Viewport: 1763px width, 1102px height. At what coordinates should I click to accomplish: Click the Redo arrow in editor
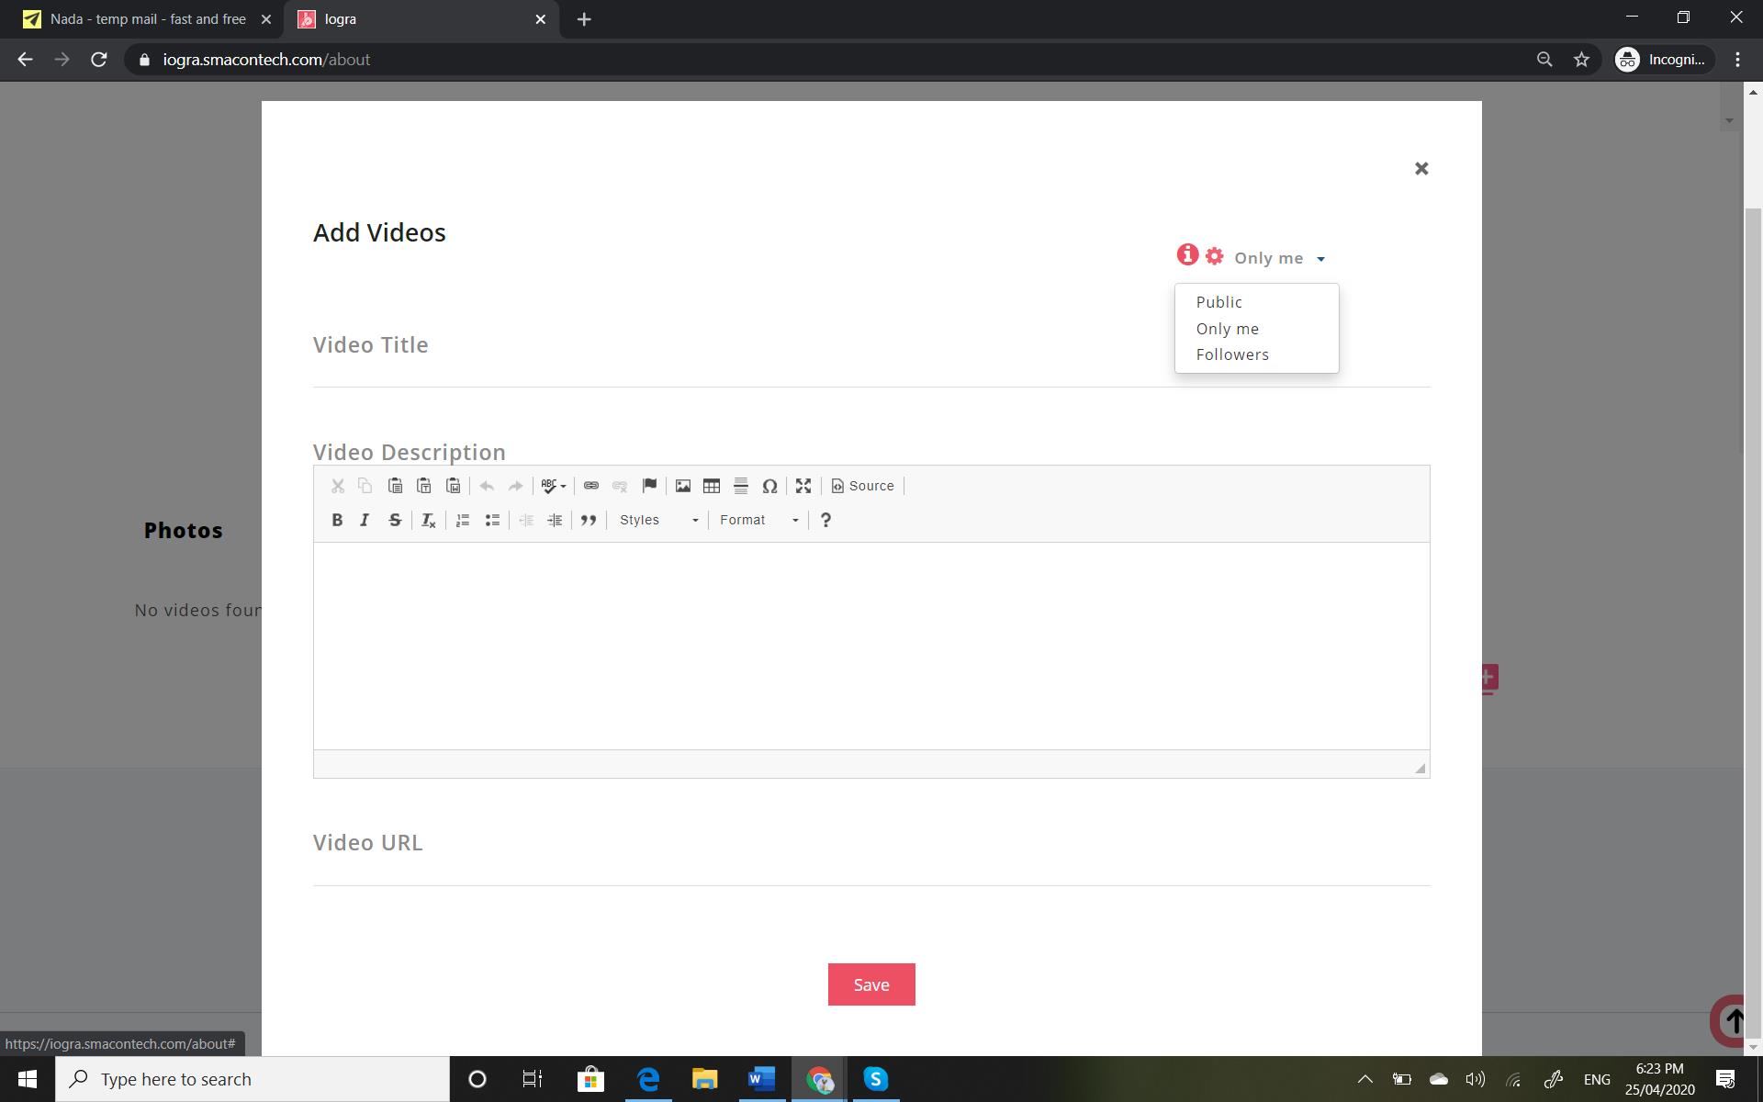(516, 486)
